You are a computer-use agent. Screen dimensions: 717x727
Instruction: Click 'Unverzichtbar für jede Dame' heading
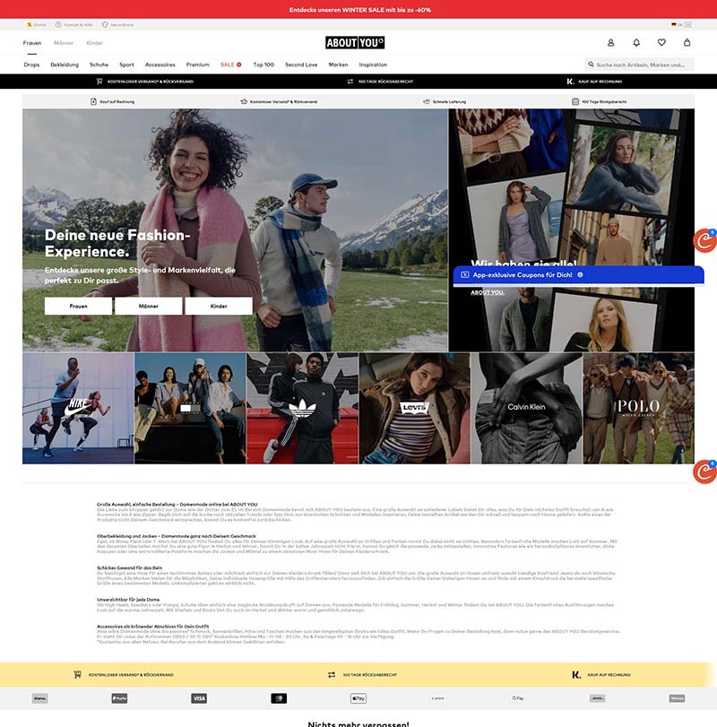(x=128, y=600)
